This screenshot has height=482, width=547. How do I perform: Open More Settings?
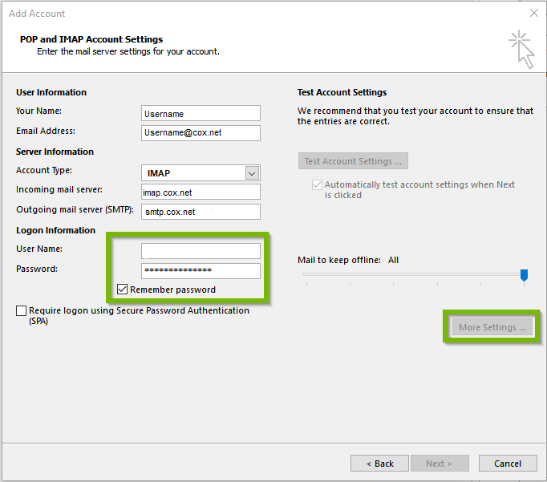[x=492, y=327]
